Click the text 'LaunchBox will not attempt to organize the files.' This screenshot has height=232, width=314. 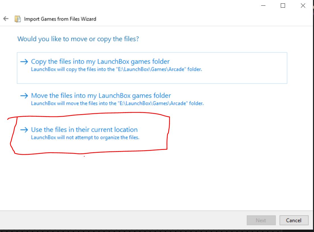[85, 137]
